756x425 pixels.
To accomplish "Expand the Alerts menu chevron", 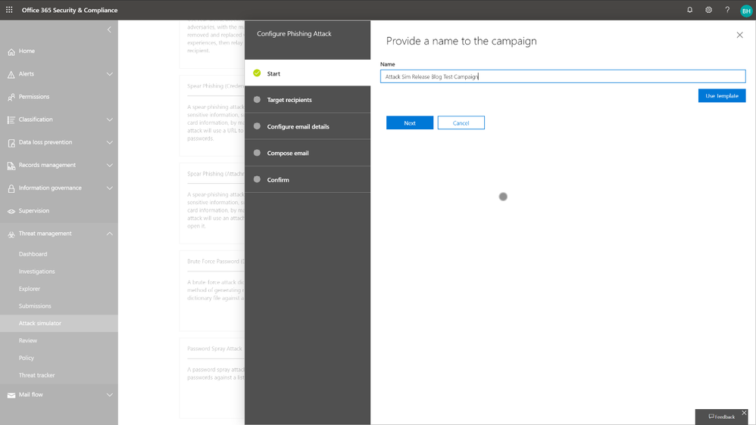I will pos(109,74).
